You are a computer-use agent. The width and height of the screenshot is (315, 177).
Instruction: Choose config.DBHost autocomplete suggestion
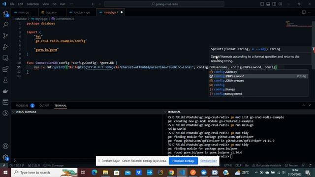point(258,72)
